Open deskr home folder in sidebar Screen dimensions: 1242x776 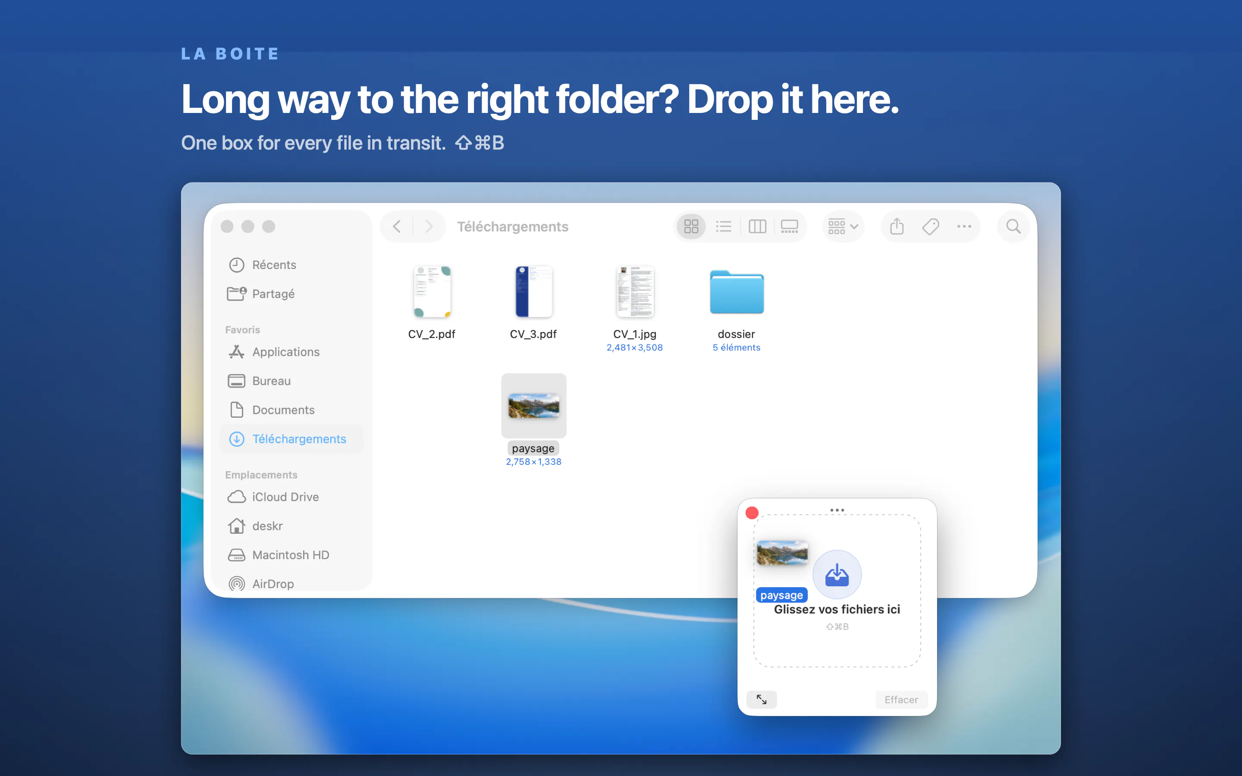[291, 526]
